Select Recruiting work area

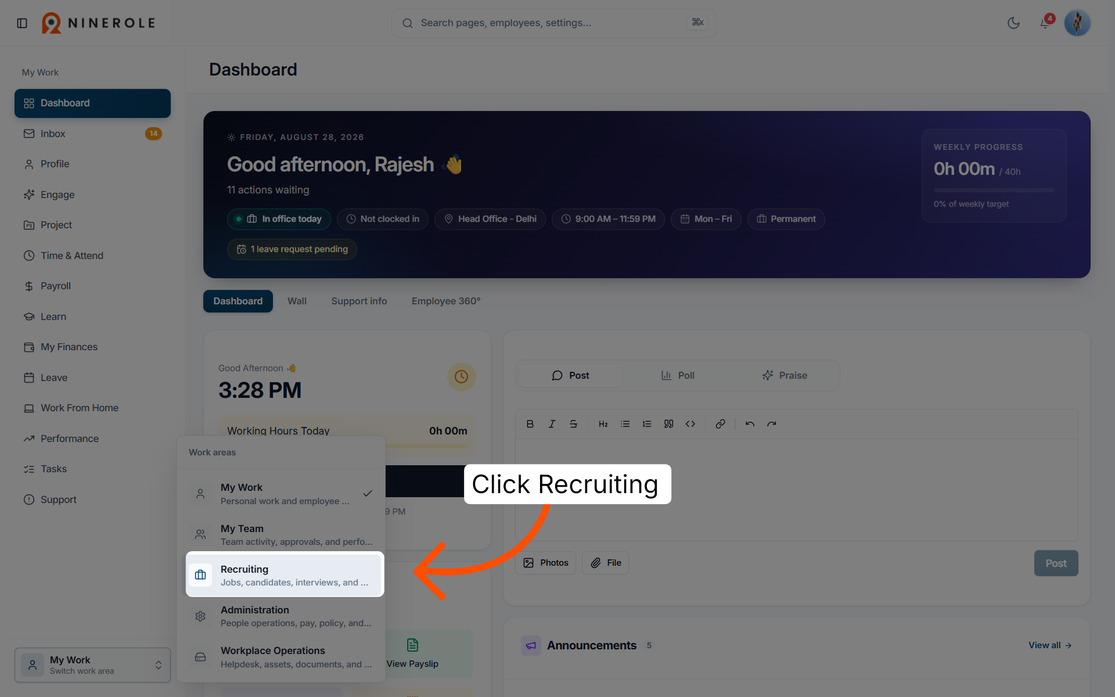pyautogui.click(x=285, y=575)
